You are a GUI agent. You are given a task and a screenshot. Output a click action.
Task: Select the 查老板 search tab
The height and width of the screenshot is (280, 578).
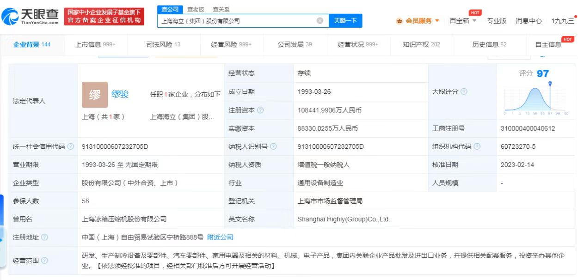click(x=196, y=9)
